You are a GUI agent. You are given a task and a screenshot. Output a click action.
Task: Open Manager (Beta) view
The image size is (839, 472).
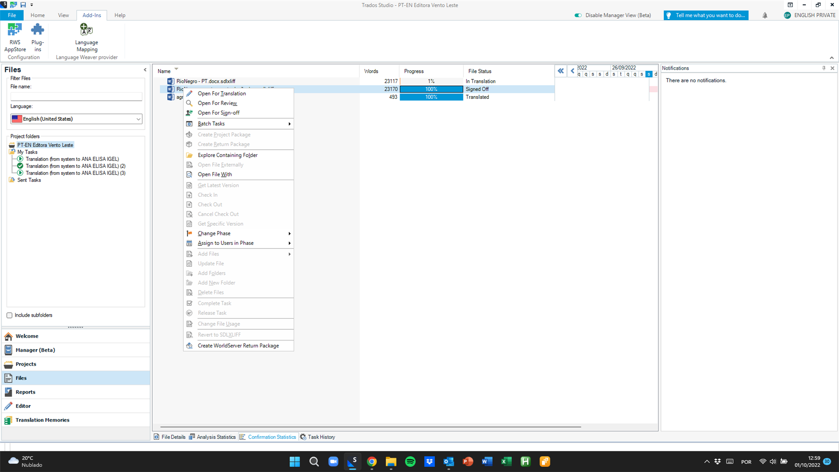coord(76,350)
